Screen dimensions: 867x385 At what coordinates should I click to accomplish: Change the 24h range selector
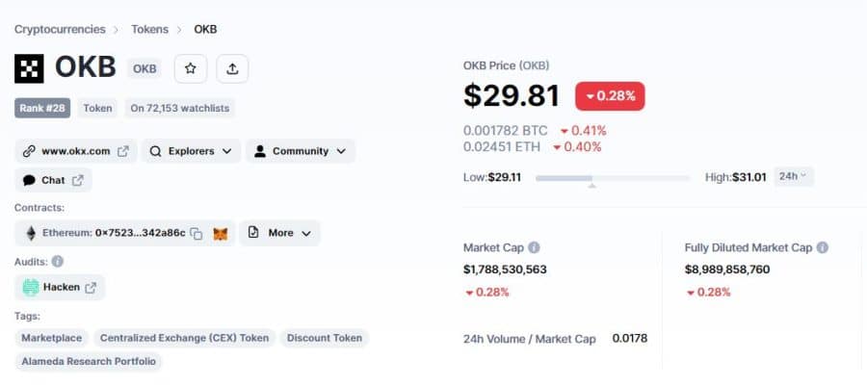coord(794,177)
